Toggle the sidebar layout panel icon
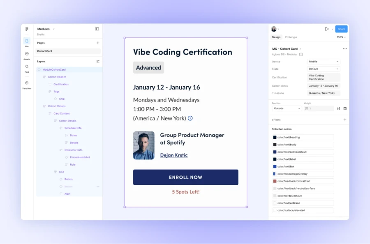 [x=97, y=29]
